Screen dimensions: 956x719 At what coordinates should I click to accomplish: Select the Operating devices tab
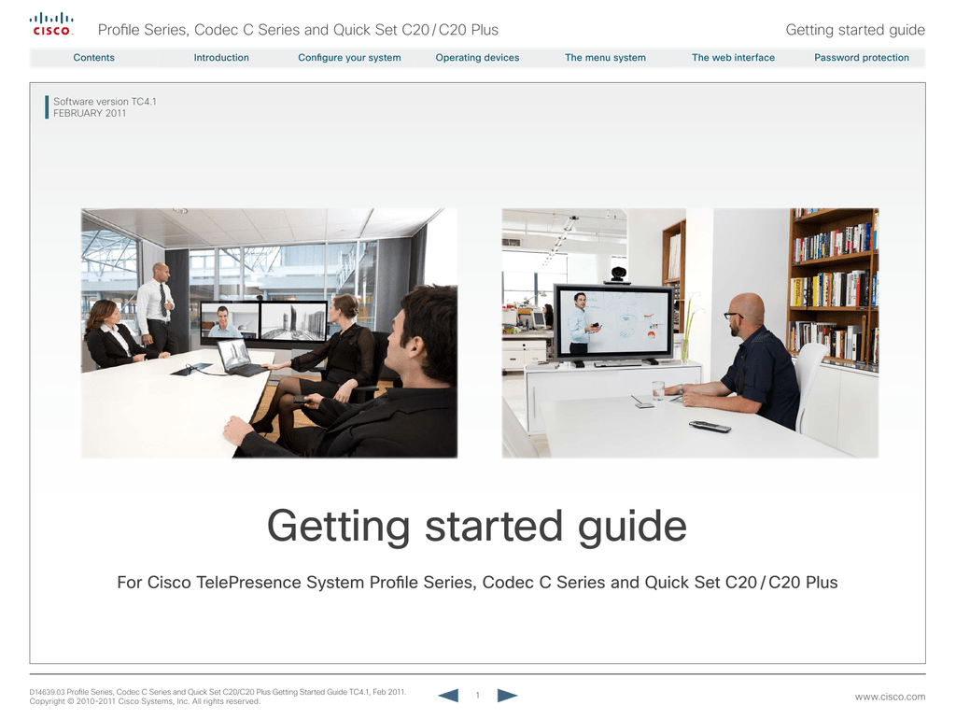click(477, 58)
